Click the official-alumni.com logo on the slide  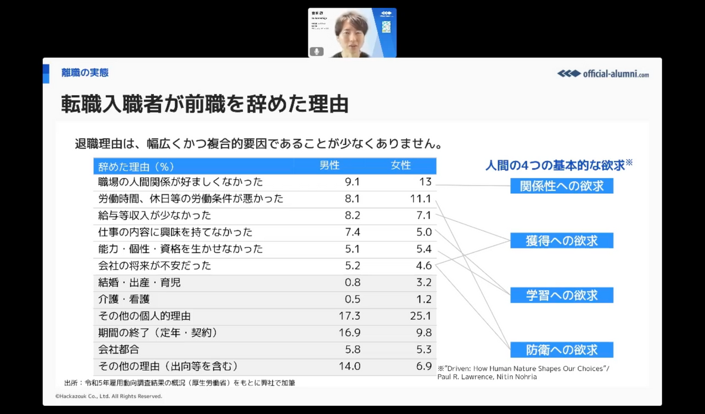click(603, 73)
